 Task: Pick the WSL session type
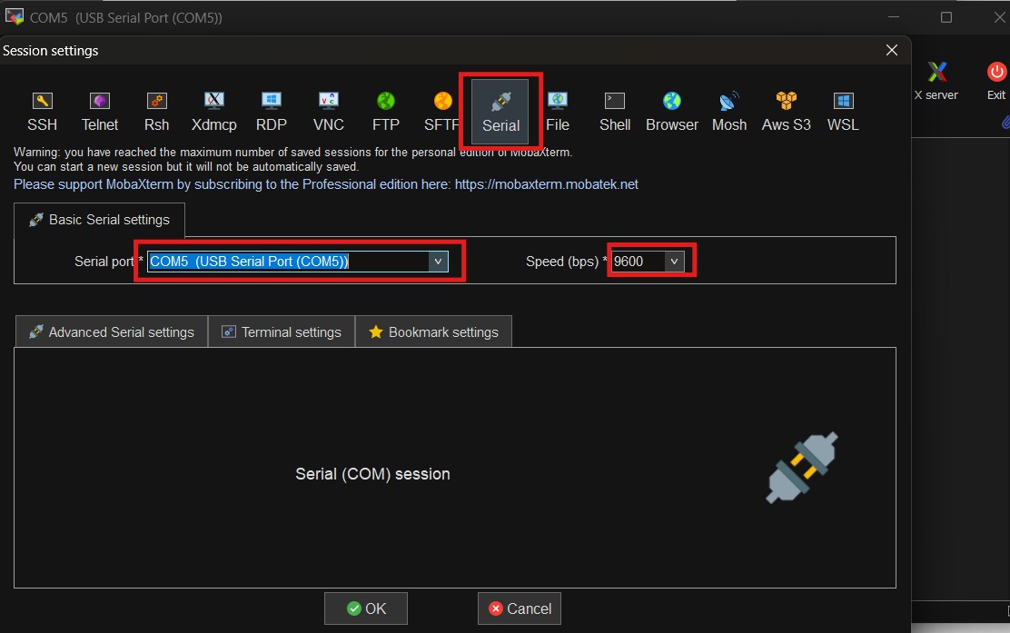(843, 112)
